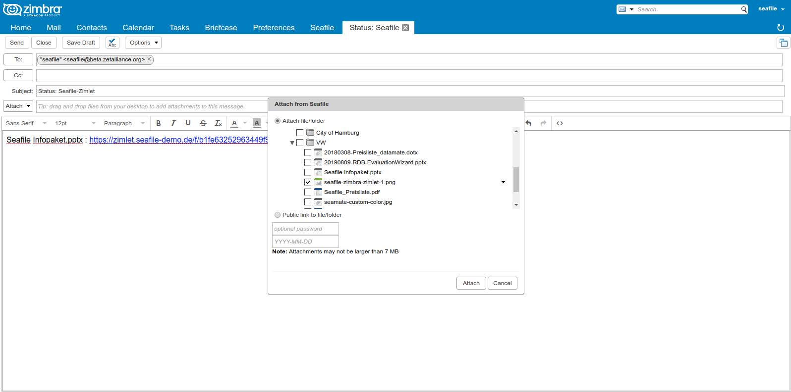Check the Seafile Infopaket.pptx checkbox
Image resolution: width=791 pixels, height=392 pixels.
[308, 172]
